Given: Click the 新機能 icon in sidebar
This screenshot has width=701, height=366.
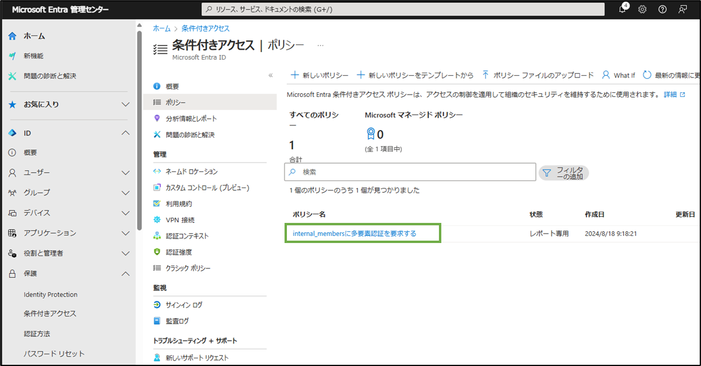Looking at the screenshot, I should click(x=12, y=56).
